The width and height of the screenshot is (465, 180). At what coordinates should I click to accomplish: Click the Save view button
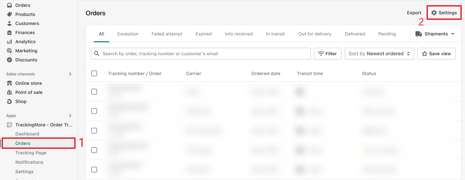(436, 54)
